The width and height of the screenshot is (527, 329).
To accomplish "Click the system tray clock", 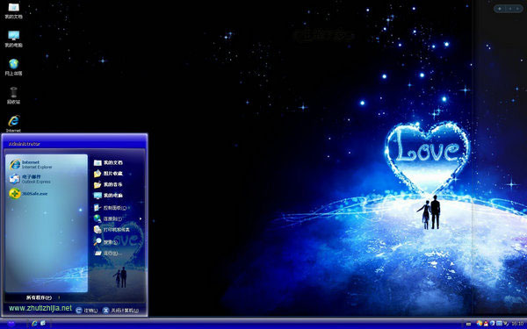I will 517,324.
